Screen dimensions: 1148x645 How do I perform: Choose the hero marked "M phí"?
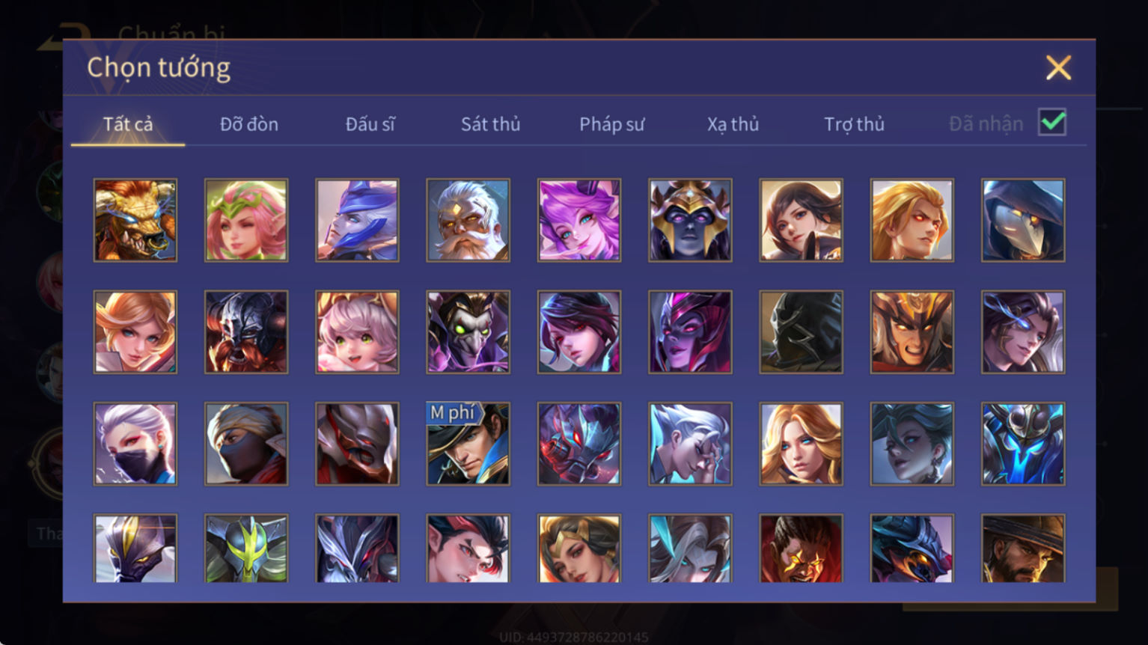coord(468,444)
